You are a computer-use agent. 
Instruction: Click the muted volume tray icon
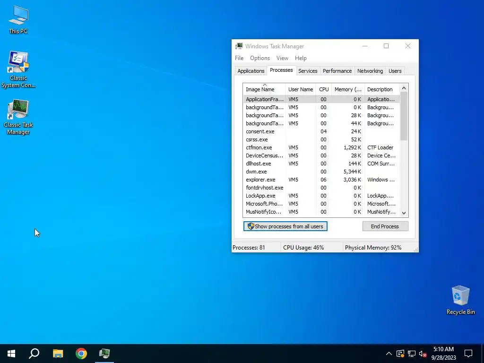(x=423, y=354)
